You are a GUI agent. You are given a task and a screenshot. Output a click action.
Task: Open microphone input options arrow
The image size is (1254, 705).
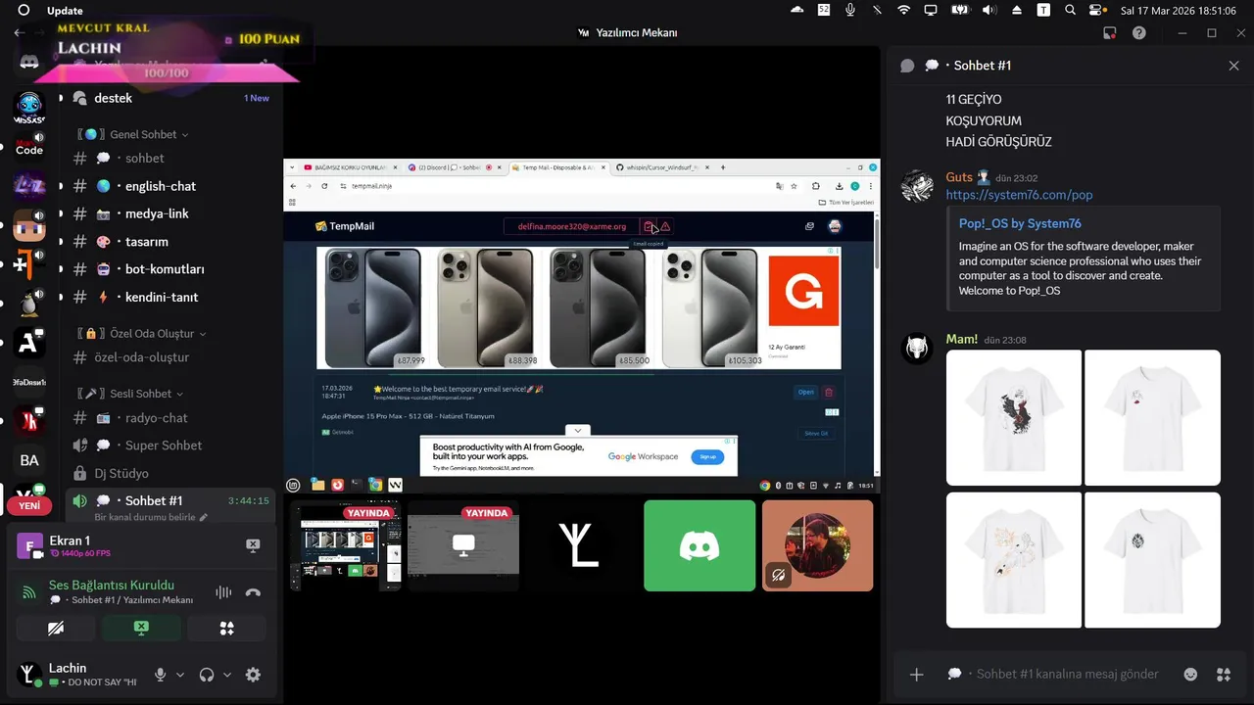click(x=179, y=675)
